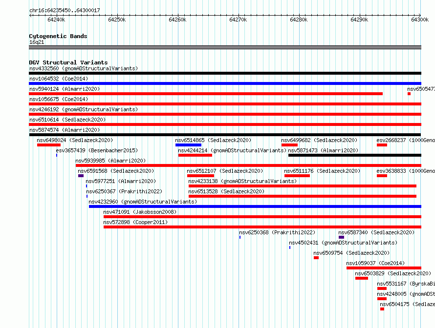This screenshot has width=435, height=328.
Task: Click the purple nsv6587340 marker
Action: pyautogui.click(x=341, y=237)
